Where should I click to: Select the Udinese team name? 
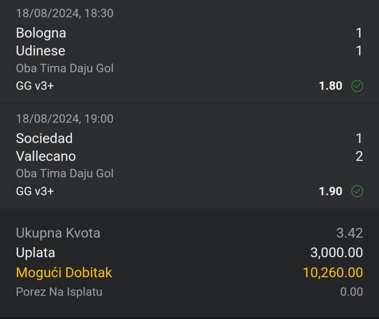tap(41, 51)
